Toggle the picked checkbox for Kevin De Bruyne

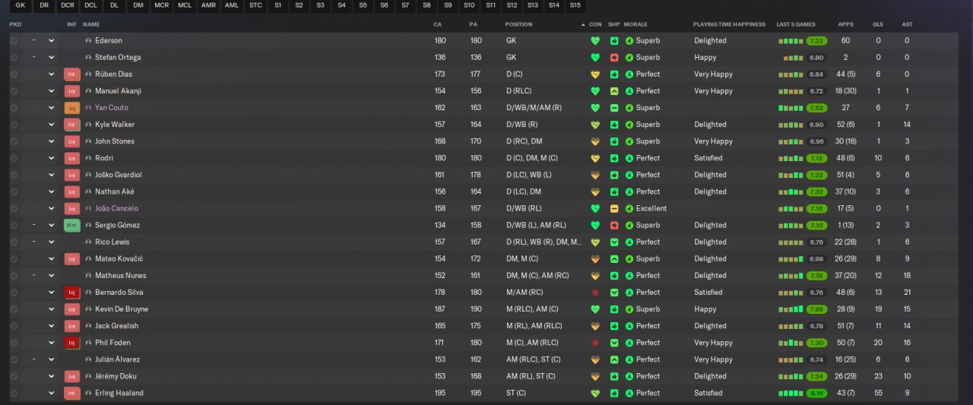coord(14,309)
